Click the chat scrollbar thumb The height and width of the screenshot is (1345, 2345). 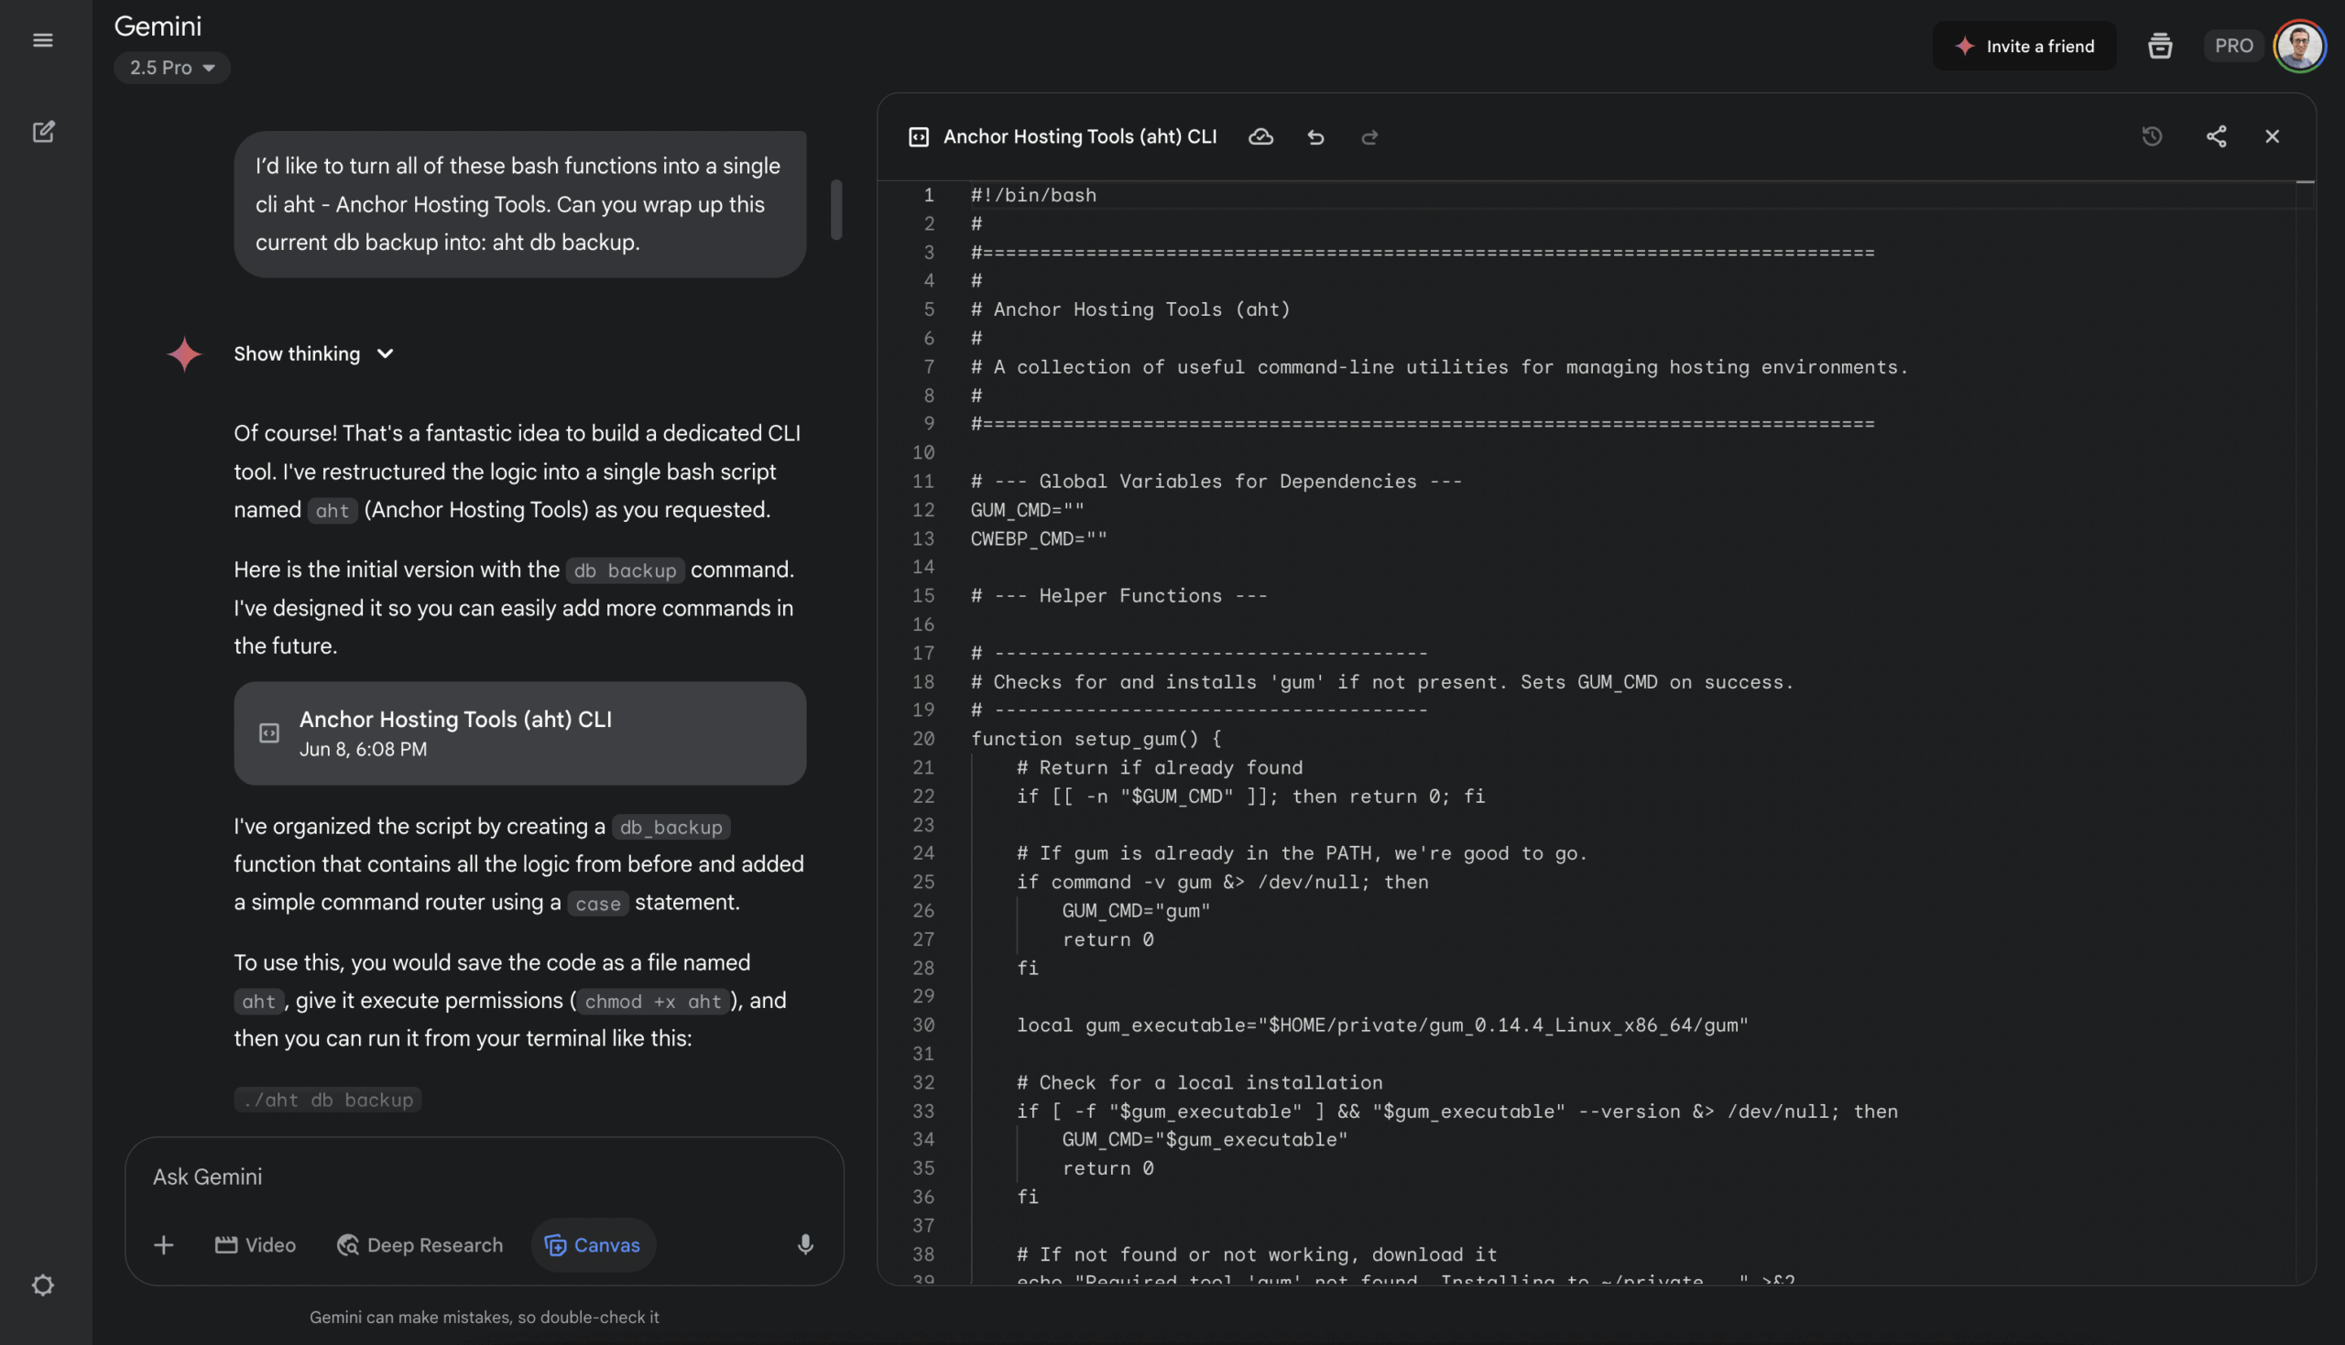(836, 210)
